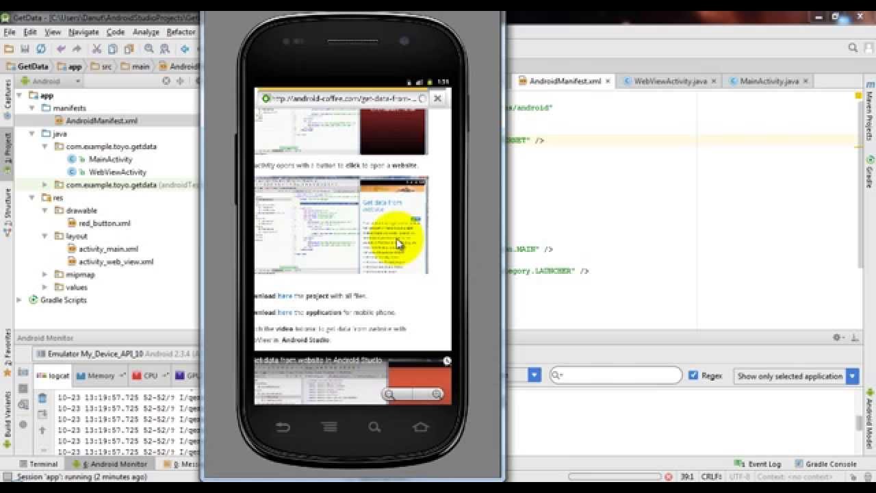Screen dimensions: 876x493
Task: Click the Paste toolbar icon
Action: [129, 49]
